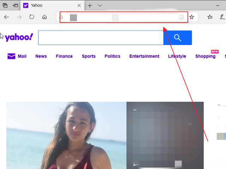The image size is (226, 169).
Task: Open the featured beach photo story
Action: point(66,135)
